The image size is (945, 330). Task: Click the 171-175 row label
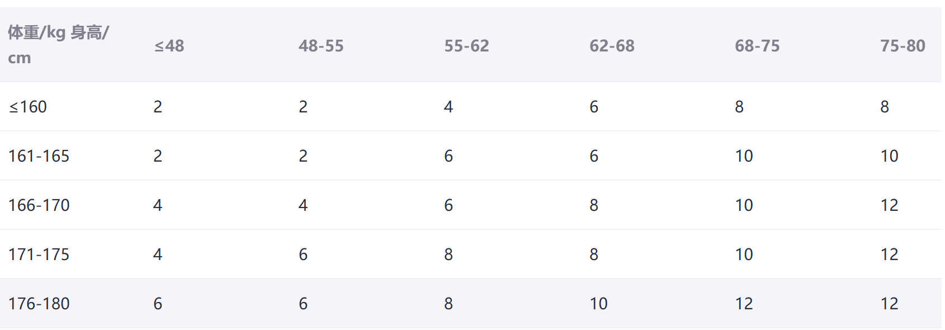39,254
